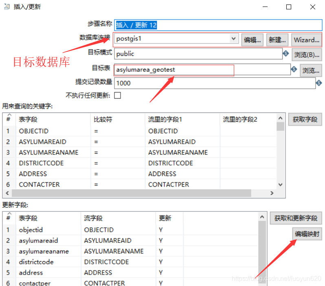Click the left arrow of the key table horizontal scrollbar
325x286 pixels.
[7, 193]
